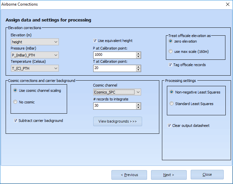This screenshot has height=184, width=233.
Task: Expand the Pressure (mBar) dropdown
Action: pos(35,55)
